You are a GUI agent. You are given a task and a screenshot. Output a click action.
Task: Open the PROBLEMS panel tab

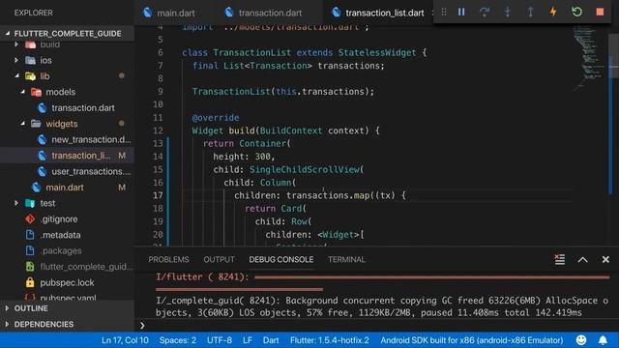point(168,260)
